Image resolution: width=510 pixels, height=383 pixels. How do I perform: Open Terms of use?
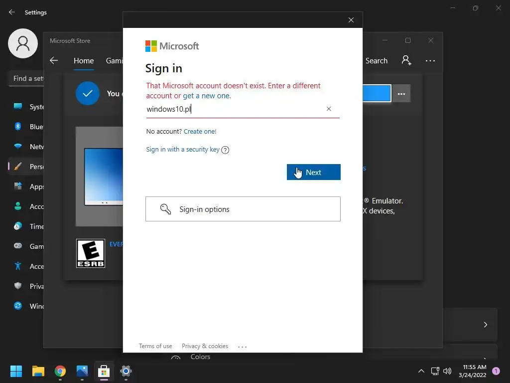[x=155, y=346]
